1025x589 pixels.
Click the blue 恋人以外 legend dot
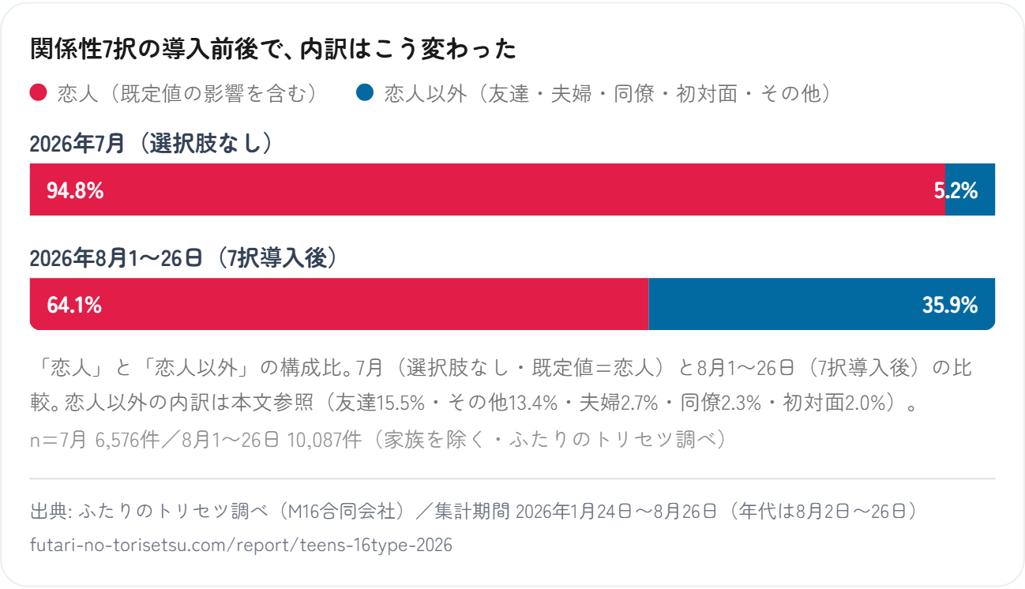pyautogui.click(x=364, y=92)
